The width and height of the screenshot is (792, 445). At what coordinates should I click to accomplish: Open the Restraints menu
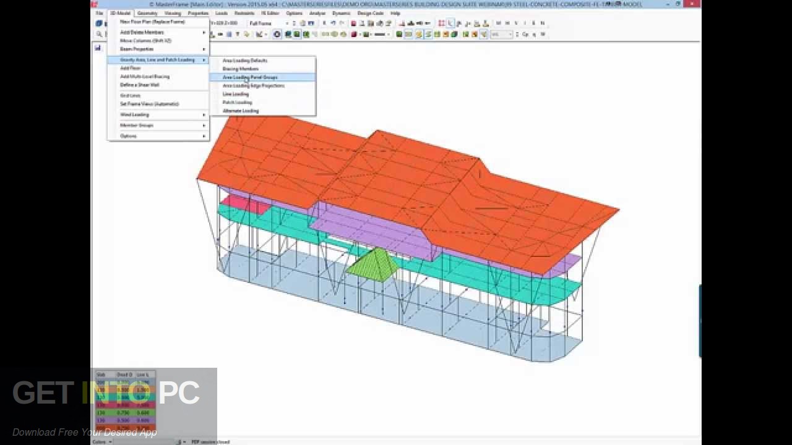click(244, 13)
